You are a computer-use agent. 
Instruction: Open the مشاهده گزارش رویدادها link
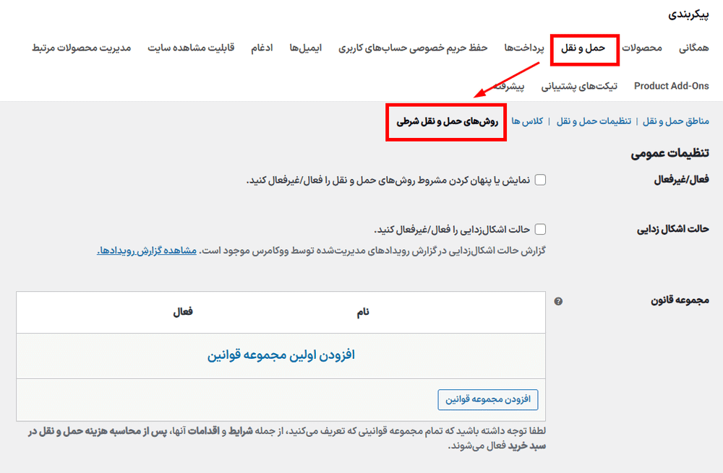click(147, 251)
